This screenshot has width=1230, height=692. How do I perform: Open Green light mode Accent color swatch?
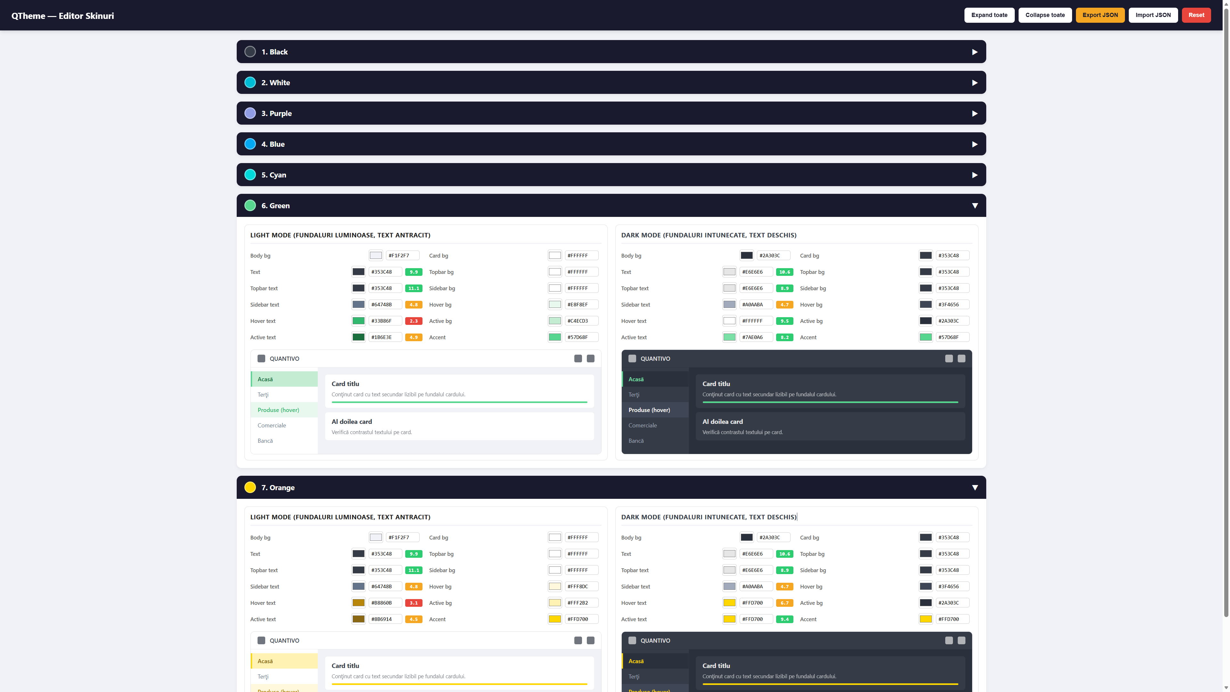point(554,337)
